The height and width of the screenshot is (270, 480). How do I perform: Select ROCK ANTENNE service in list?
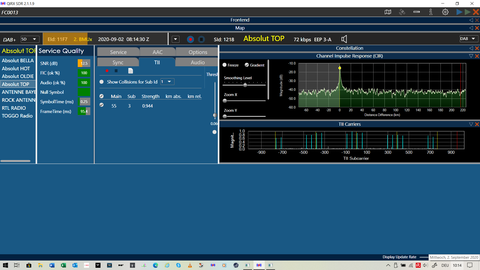(x=18, y=100)
